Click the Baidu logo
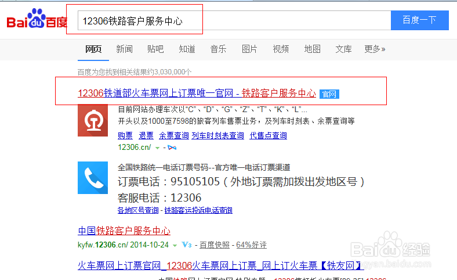 pyautogui.click(x=37, y=19)
